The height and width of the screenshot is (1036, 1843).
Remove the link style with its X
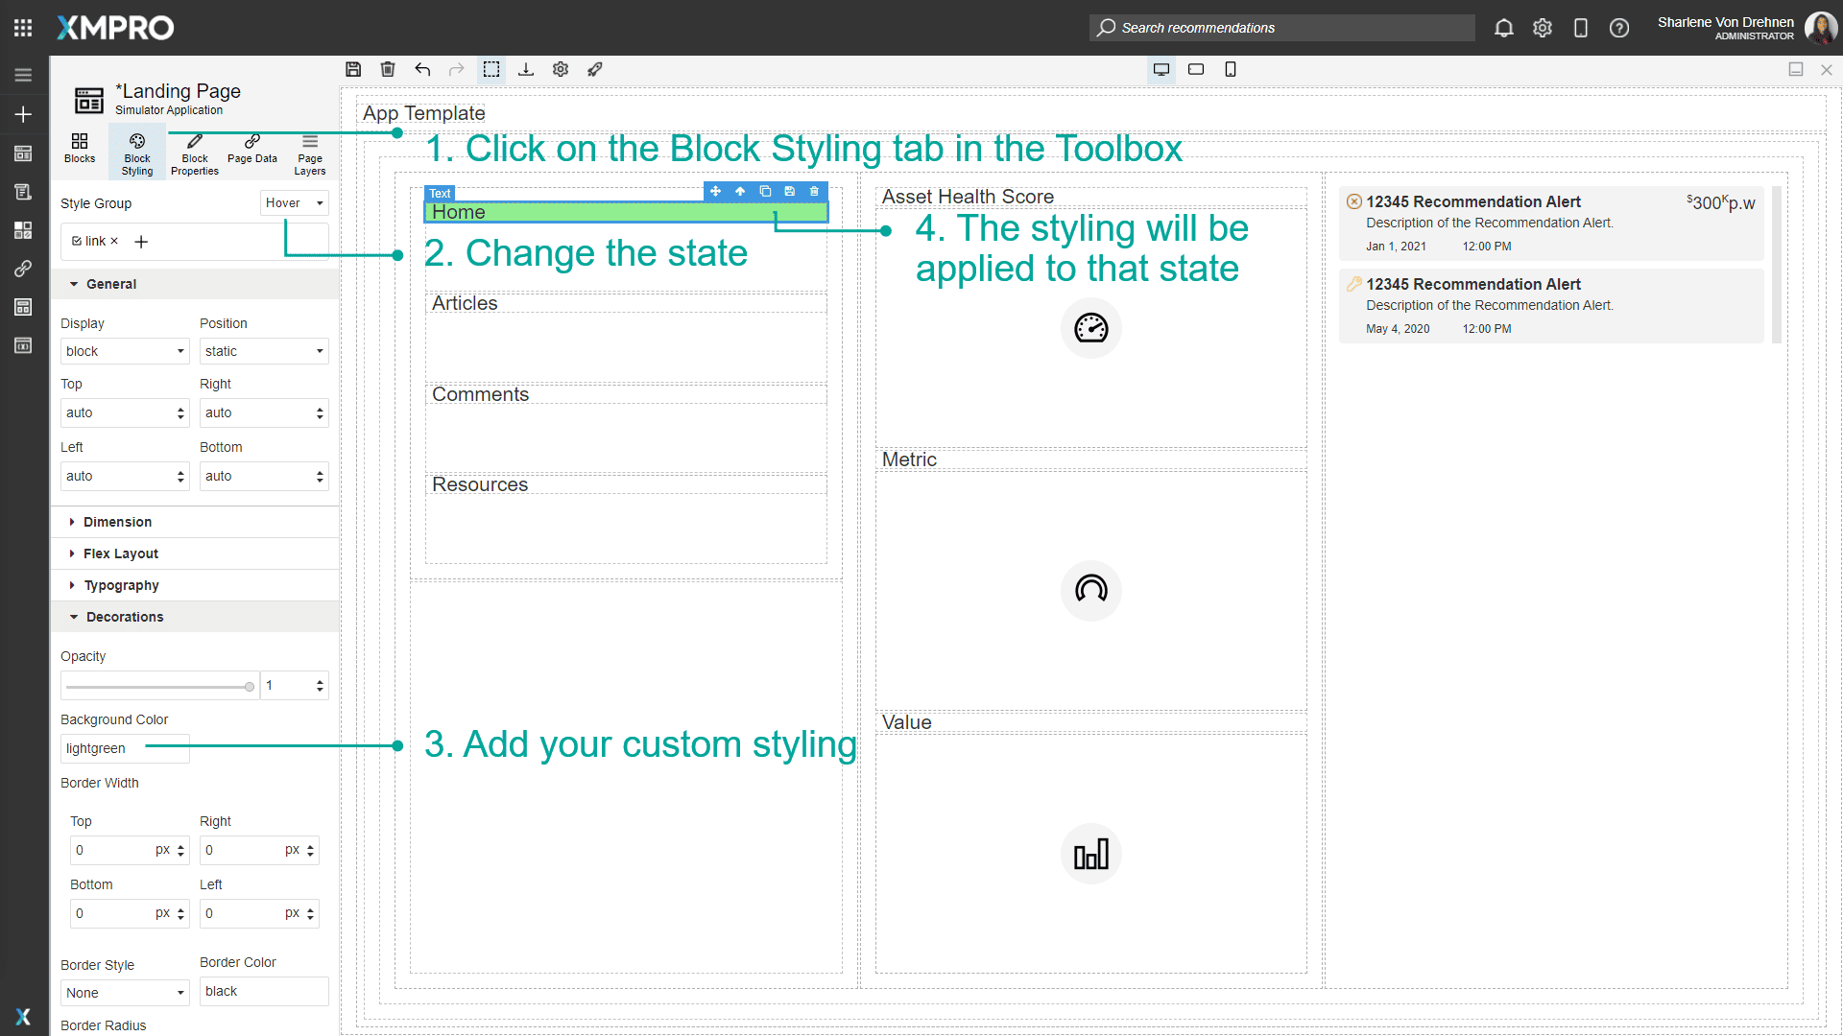coord(114,241)
